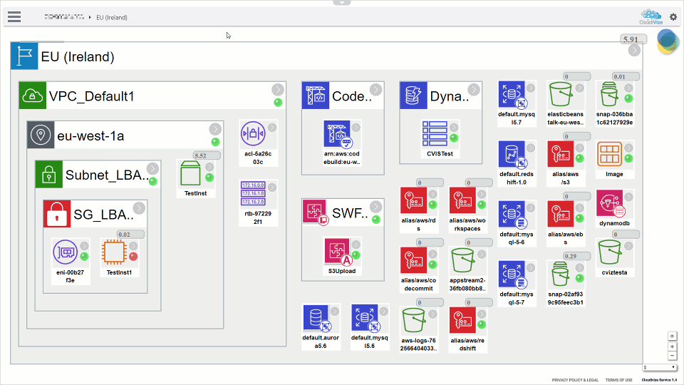684x385 pixels.
Task: Select the default.aurora5.6 database icon
Action: pos(316,318)
